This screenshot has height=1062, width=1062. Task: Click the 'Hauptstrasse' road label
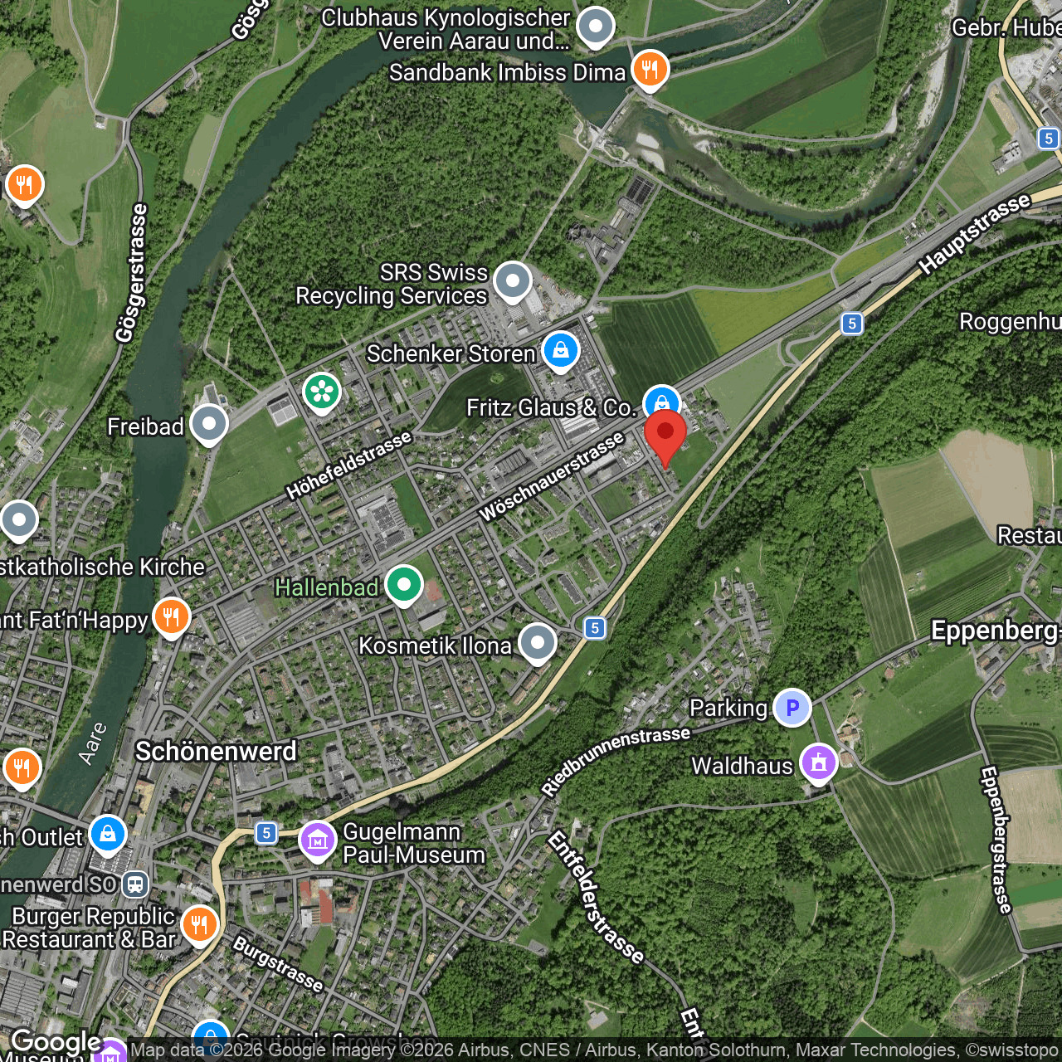(x=975, y=233)
